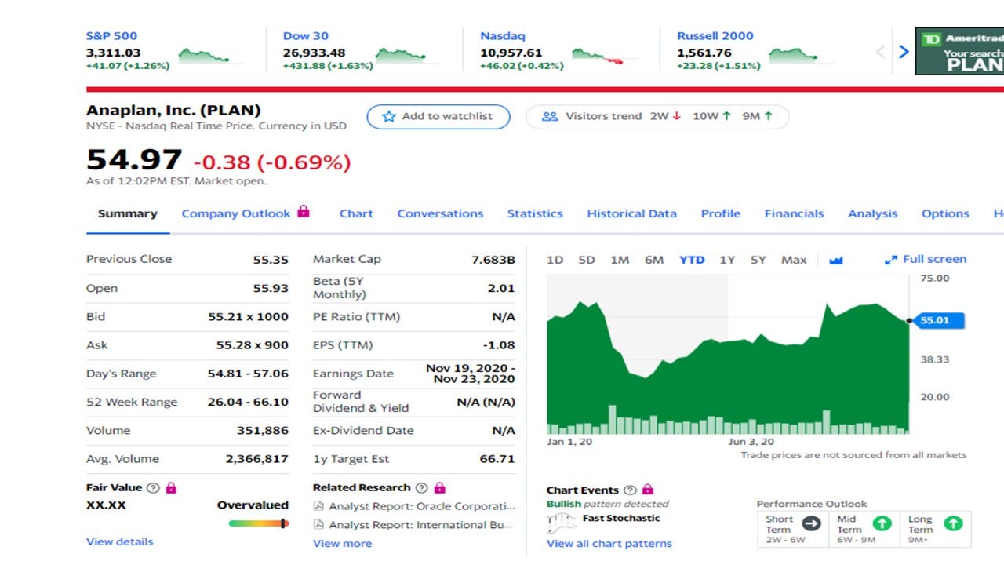Screen dimensions: 1004x565
Task: Click the International Bu... report document icon
Action: (318, 525)
